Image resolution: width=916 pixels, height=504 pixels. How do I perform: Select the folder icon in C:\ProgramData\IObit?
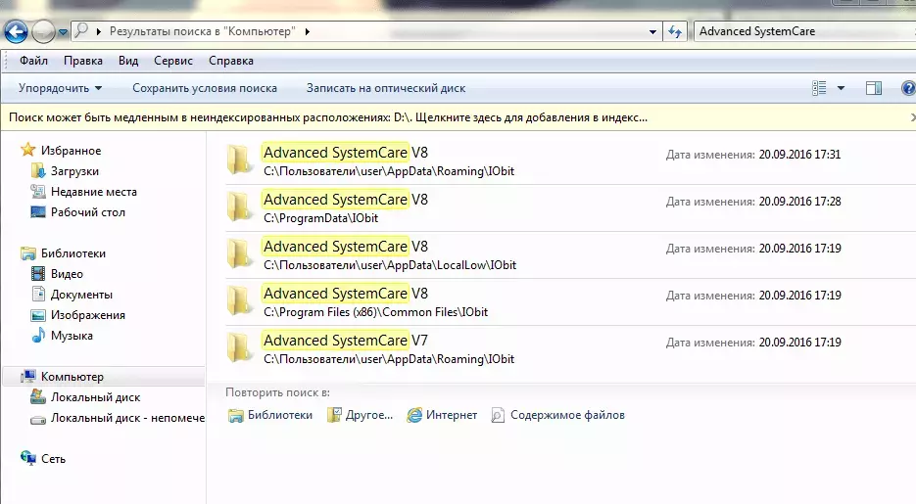point(239,206)
